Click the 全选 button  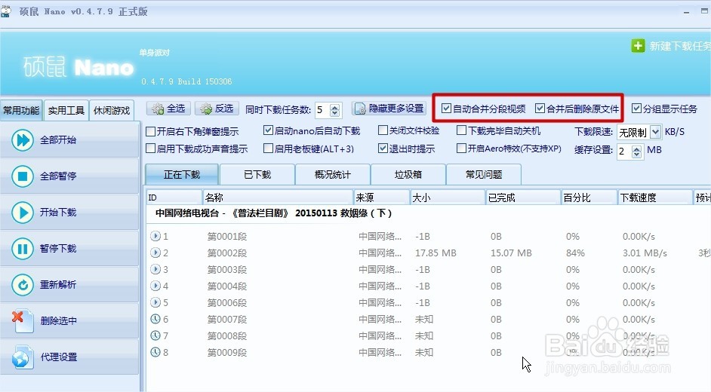point(169,109)
